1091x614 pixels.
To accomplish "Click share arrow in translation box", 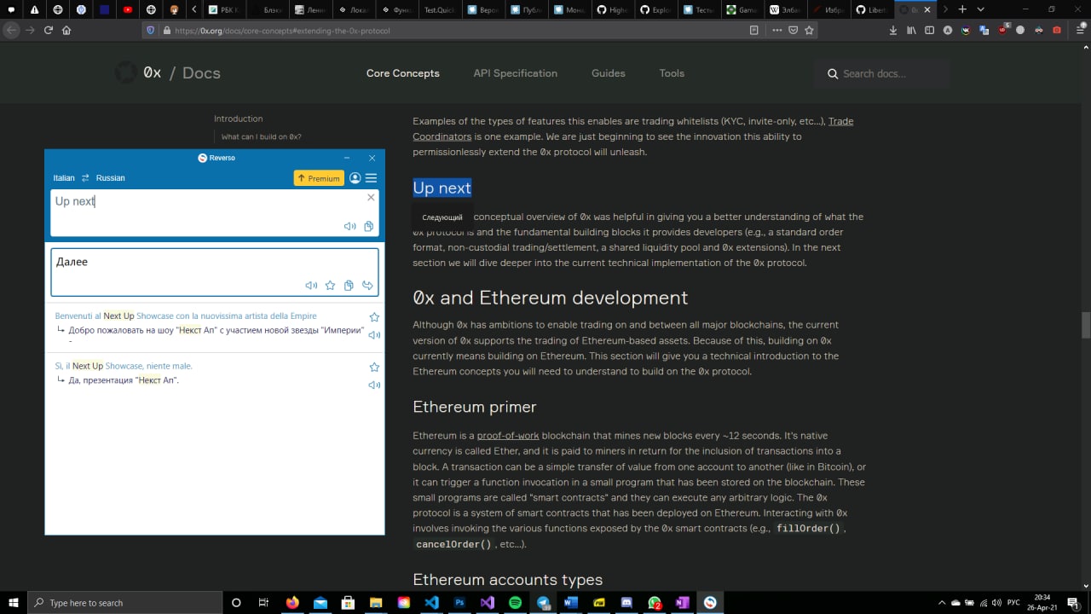I will (367, 286).
